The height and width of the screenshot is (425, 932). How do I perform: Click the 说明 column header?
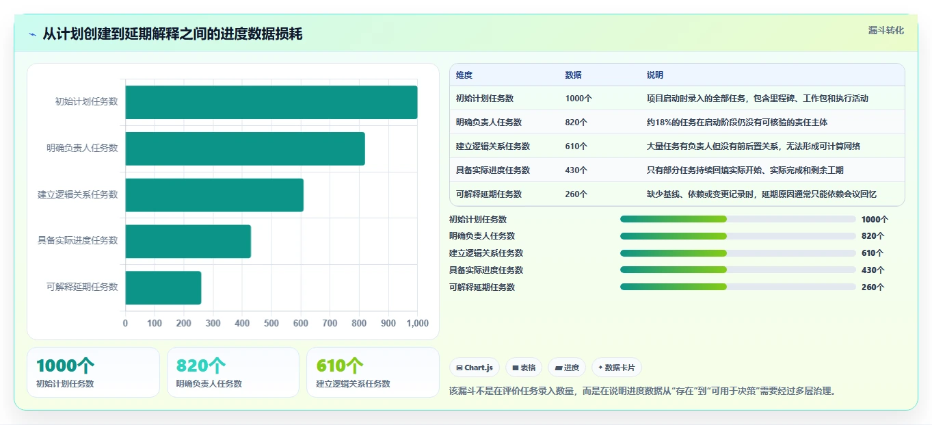click(655, 75)
